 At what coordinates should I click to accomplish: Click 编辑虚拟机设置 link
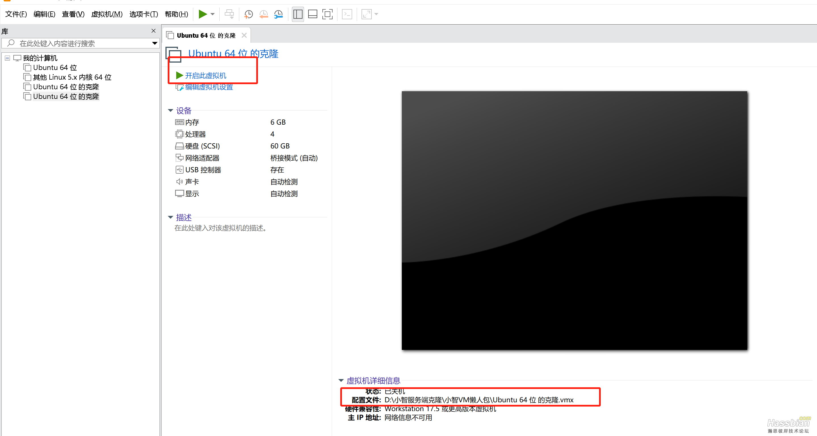click(209, 87)
